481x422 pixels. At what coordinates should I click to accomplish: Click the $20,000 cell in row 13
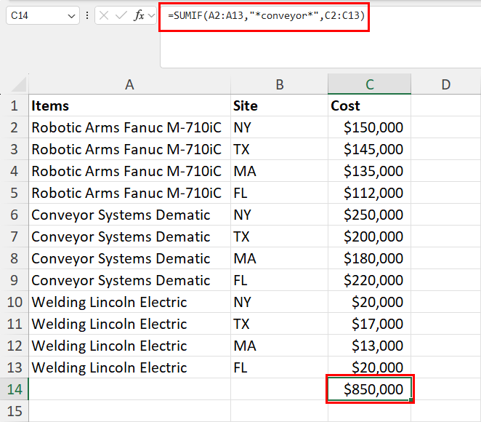tap(369, 367)
